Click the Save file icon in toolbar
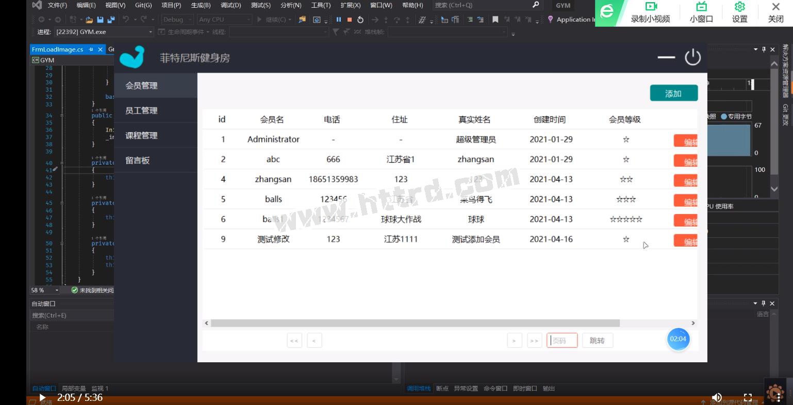Screen dimensions: 793x405 click(x=100, y=20)
